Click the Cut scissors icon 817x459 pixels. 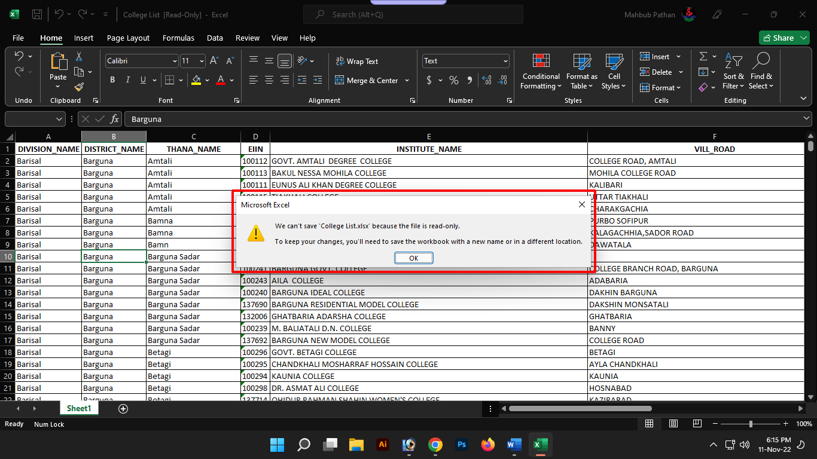[79, 57]
